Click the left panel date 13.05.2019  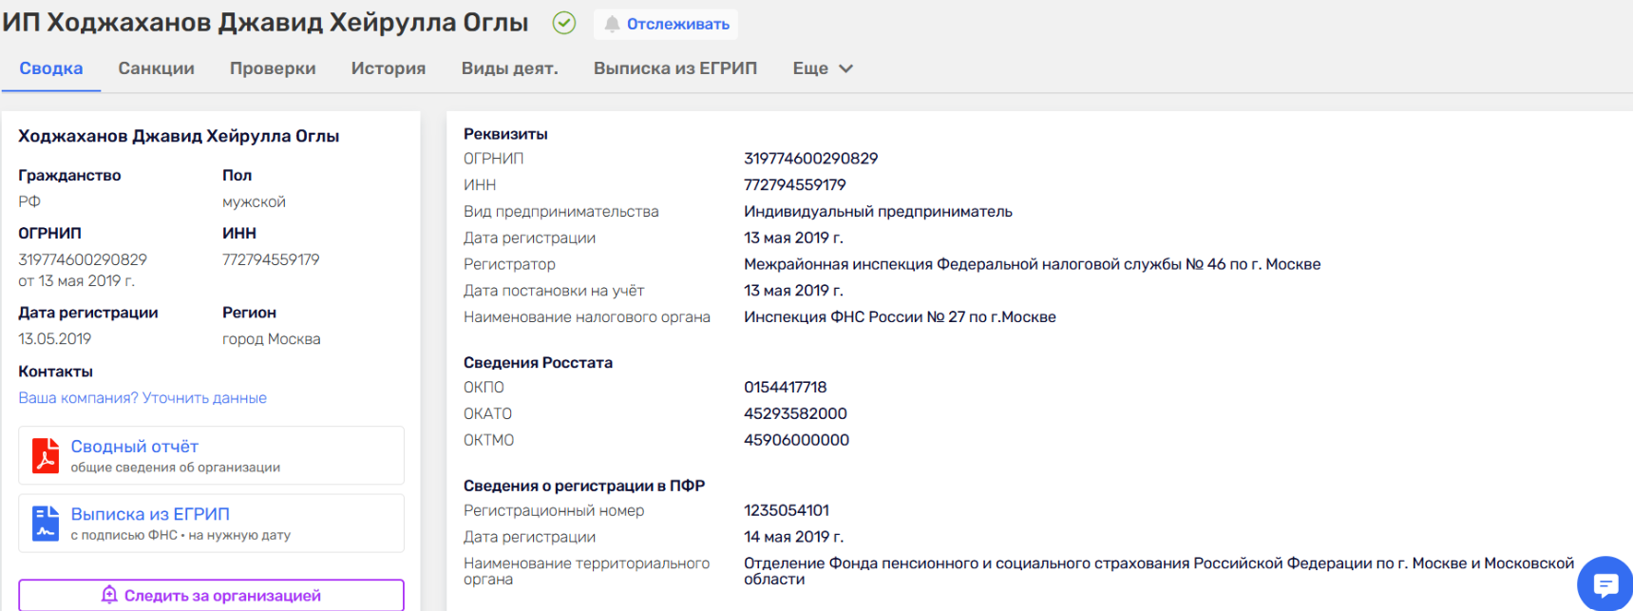[x=55, y=339]
